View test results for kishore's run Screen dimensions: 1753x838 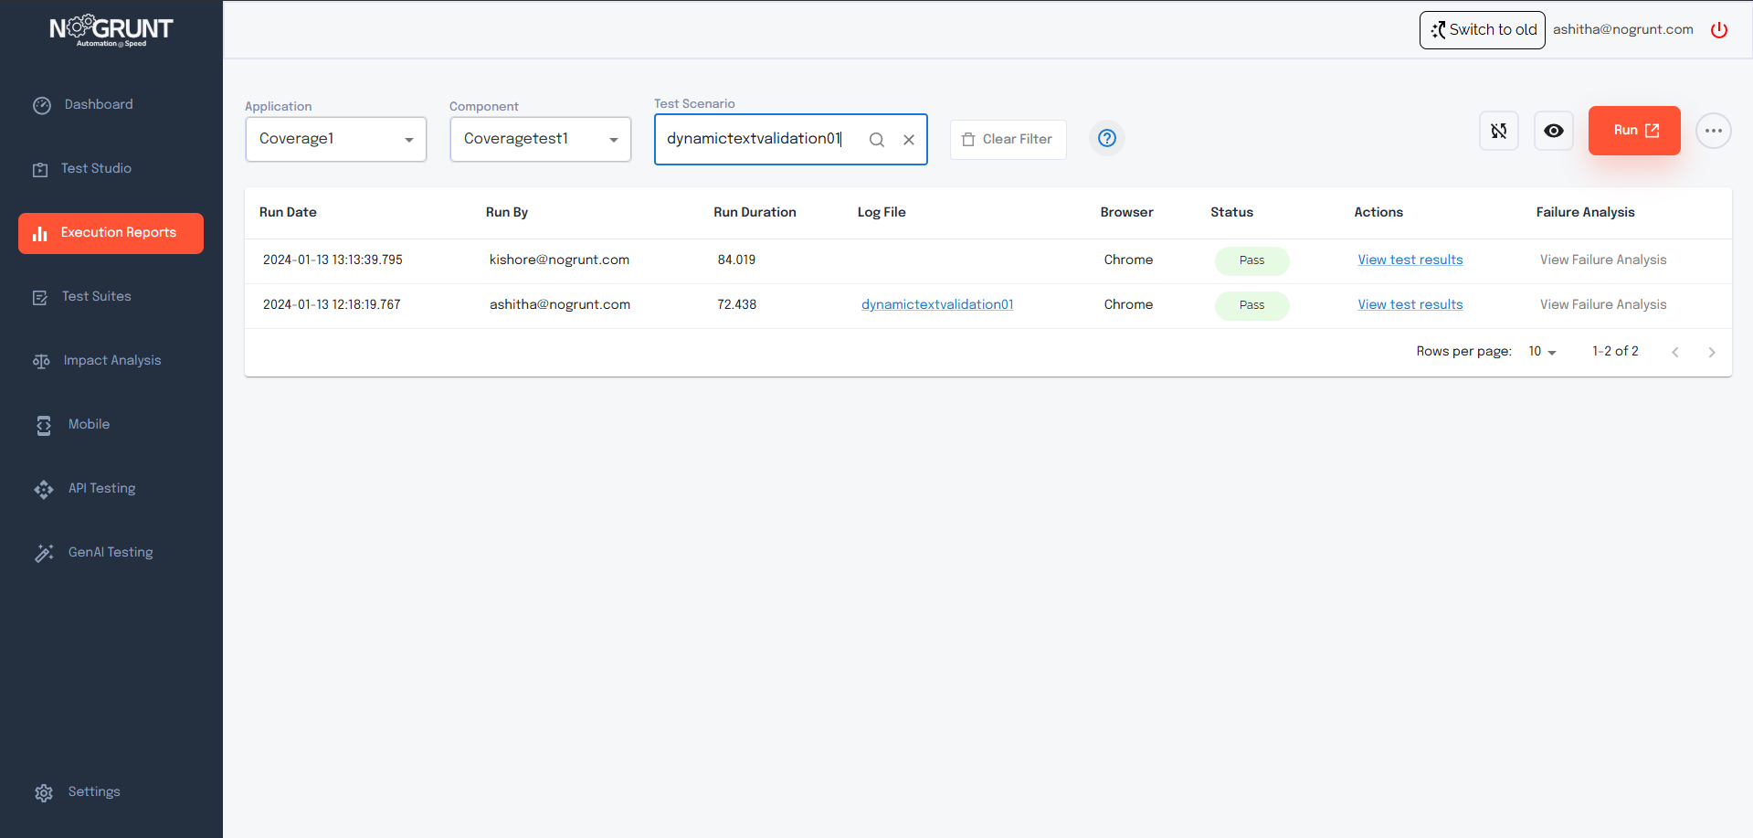coord(1410,260)
